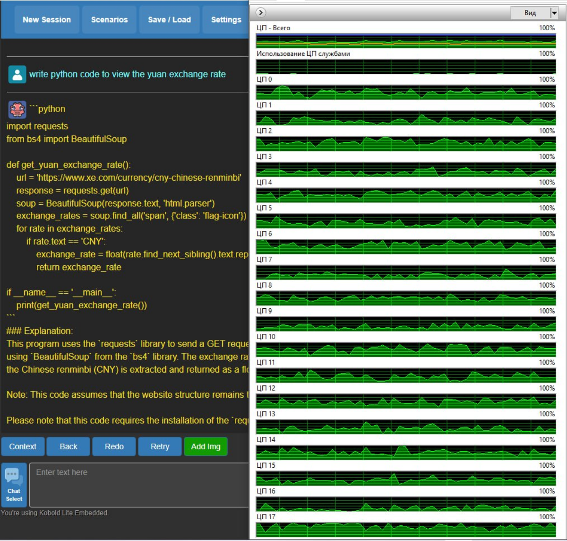Open the Вид dropdown arrow
567x541 pixels.
(554, 13)
